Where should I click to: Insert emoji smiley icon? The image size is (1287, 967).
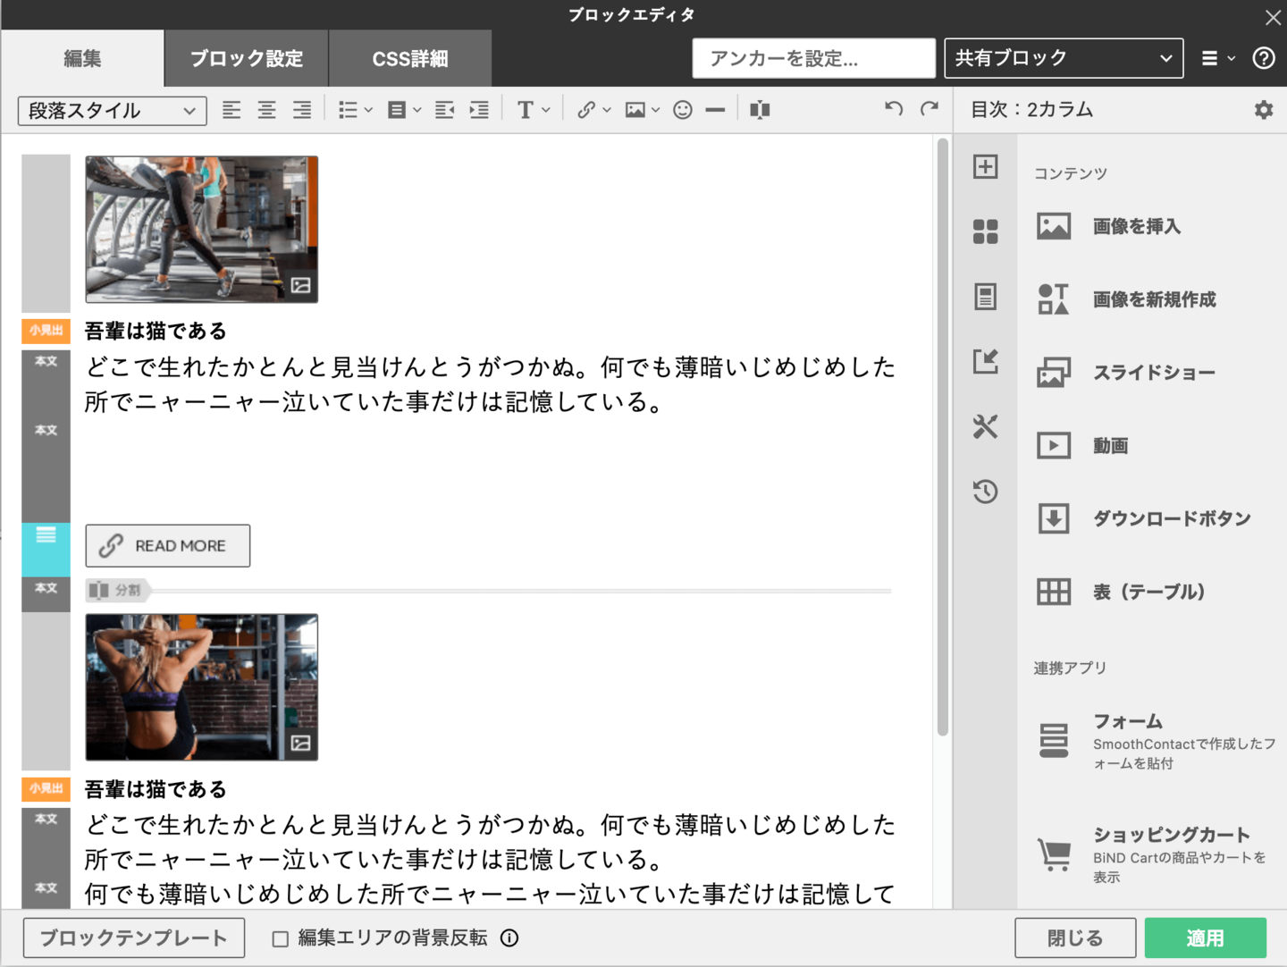tap(683, 110)
